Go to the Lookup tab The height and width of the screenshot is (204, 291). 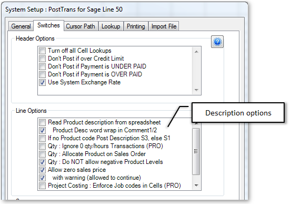click(111, 26)
